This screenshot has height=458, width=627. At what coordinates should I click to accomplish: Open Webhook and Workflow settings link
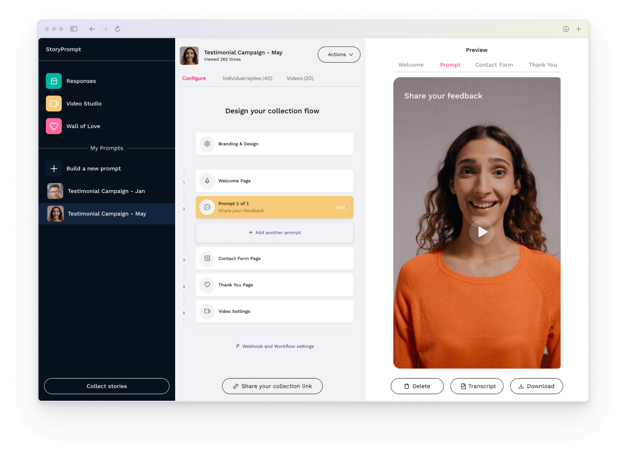pyautogui.click(x=275, y=347)
